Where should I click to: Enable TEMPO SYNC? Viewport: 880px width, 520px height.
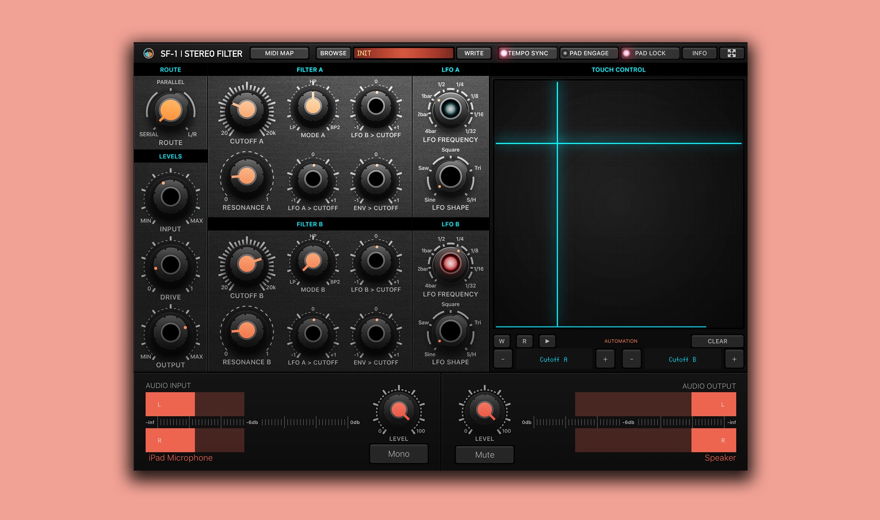click(527, 53)
